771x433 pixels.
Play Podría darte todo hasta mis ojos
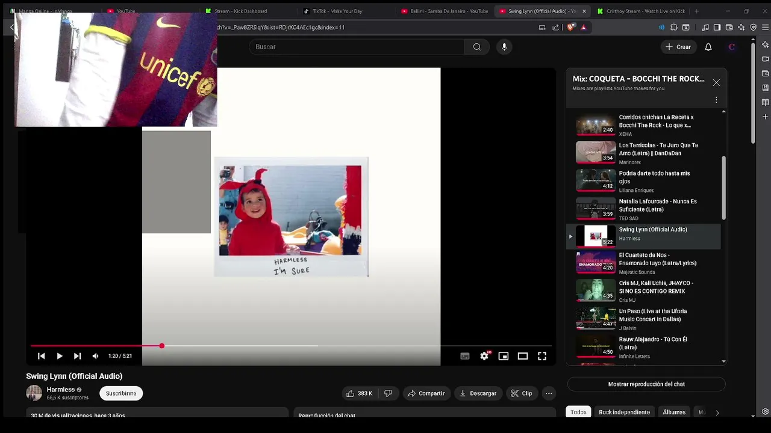pyautogui.click(x=643, y=181)
